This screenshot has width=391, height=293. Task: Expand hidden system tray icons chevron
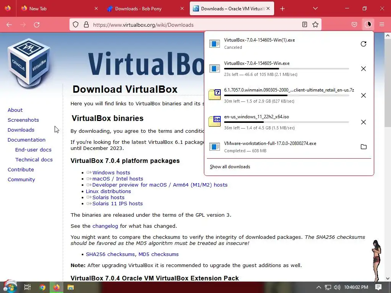(x=318, y=287)
